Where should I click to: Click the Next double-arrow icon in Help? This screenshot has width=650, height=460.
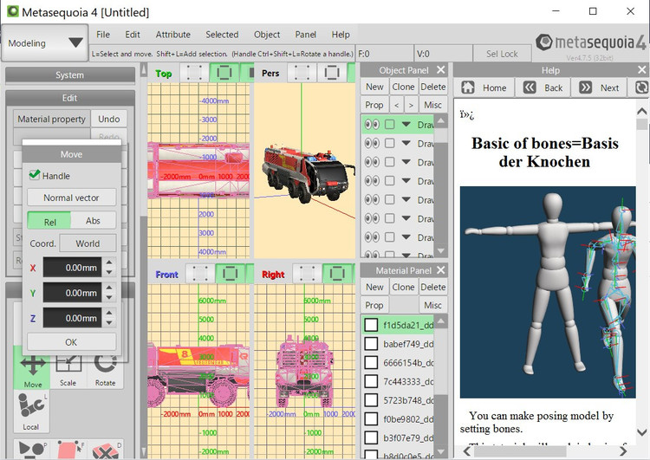[585, 87]
